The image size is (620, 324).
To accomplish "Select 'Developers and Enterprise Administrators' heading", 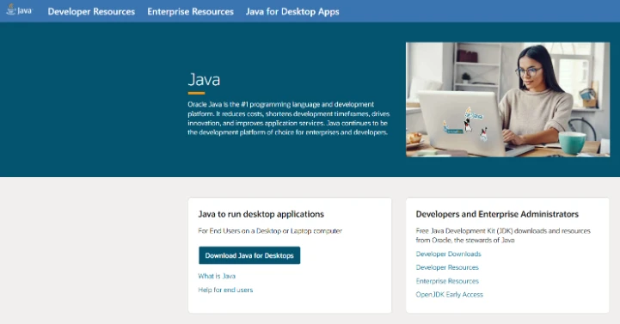I will tap(497, 214).
